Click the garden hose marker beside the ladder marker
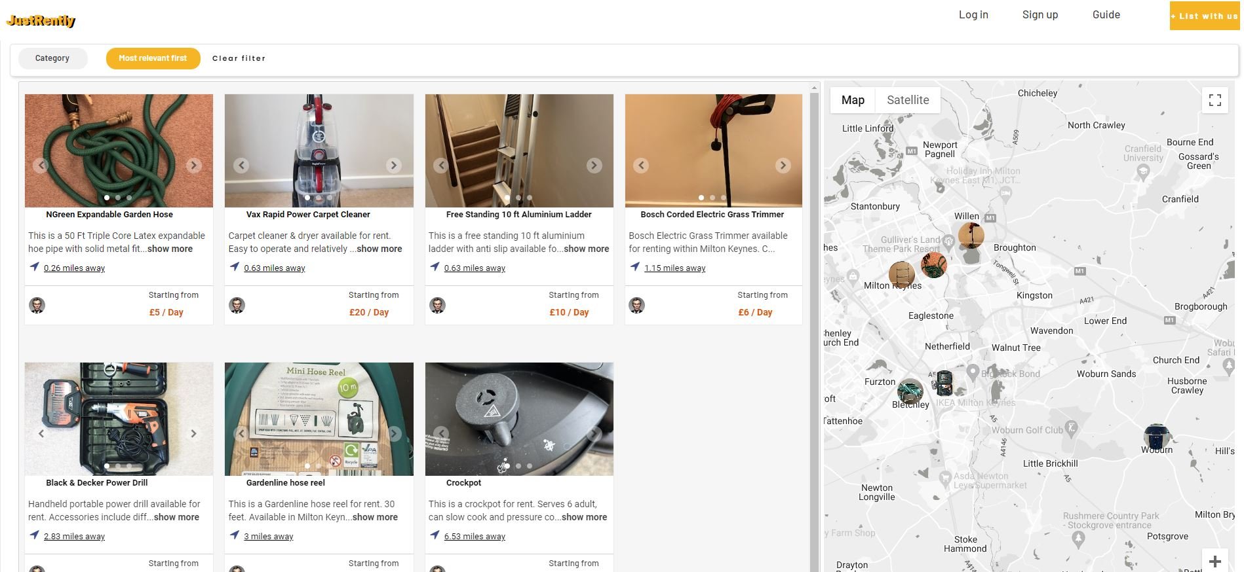The width and height of the screenshot is (1244, 572). [x=933, y=264]
